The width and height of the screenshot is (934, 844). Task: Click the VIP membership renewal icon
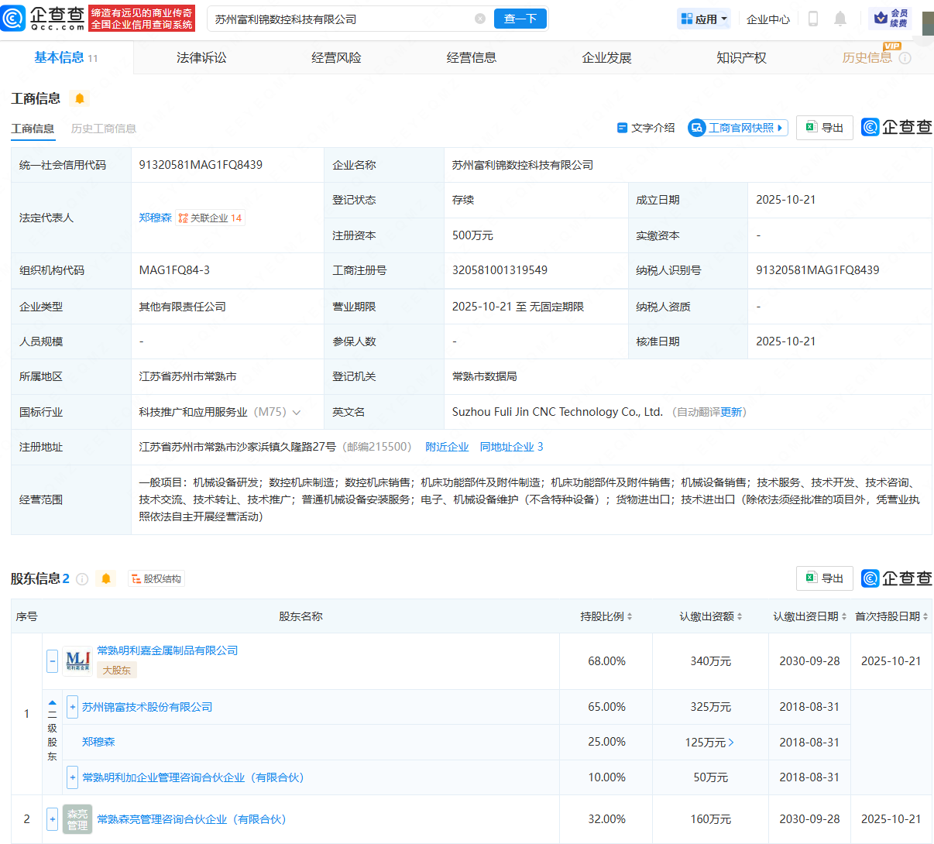pyautogui.click(x=891, y=19)
